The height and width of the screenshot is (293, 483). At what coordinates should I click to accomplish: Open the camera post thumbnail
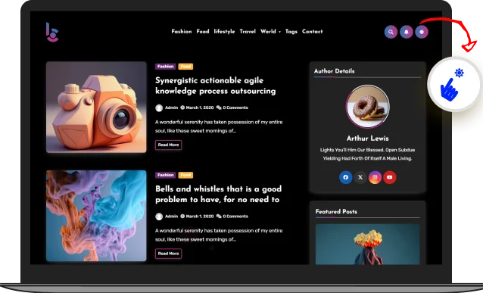[x=96, y=108]
